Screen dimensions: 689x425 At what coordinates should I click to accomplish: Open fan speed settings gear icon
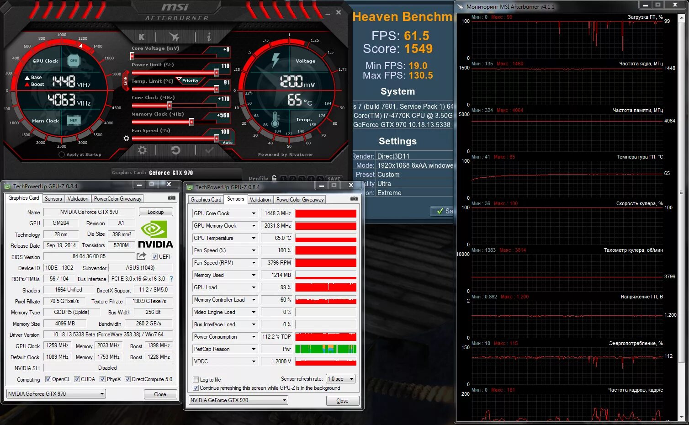coord(127,138)
